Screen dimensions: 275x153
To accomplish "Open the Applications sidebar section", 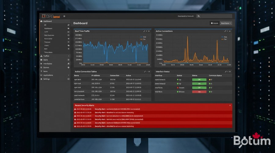I will pos(48,75).
